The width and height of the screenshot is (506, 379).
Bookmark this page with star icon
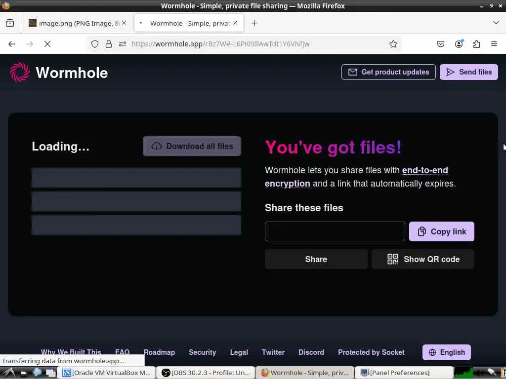pyautogui.click(x=393, y=44)
